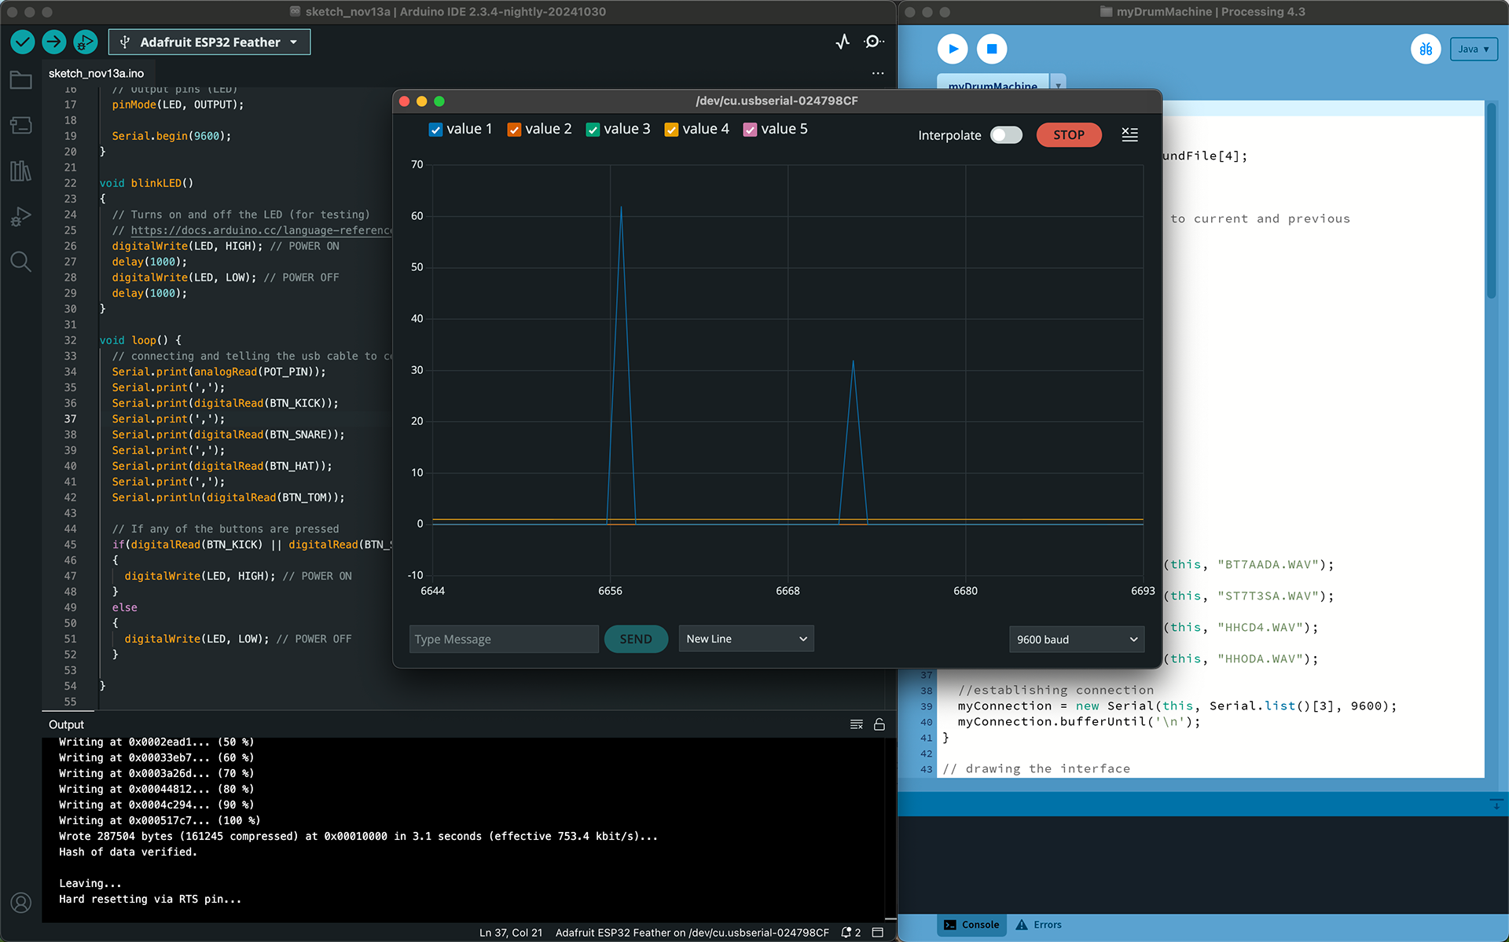Screen dimensions: 1509x942
Task: Click line number 37 in the Arduino gutter
Action: pos(71,419)
